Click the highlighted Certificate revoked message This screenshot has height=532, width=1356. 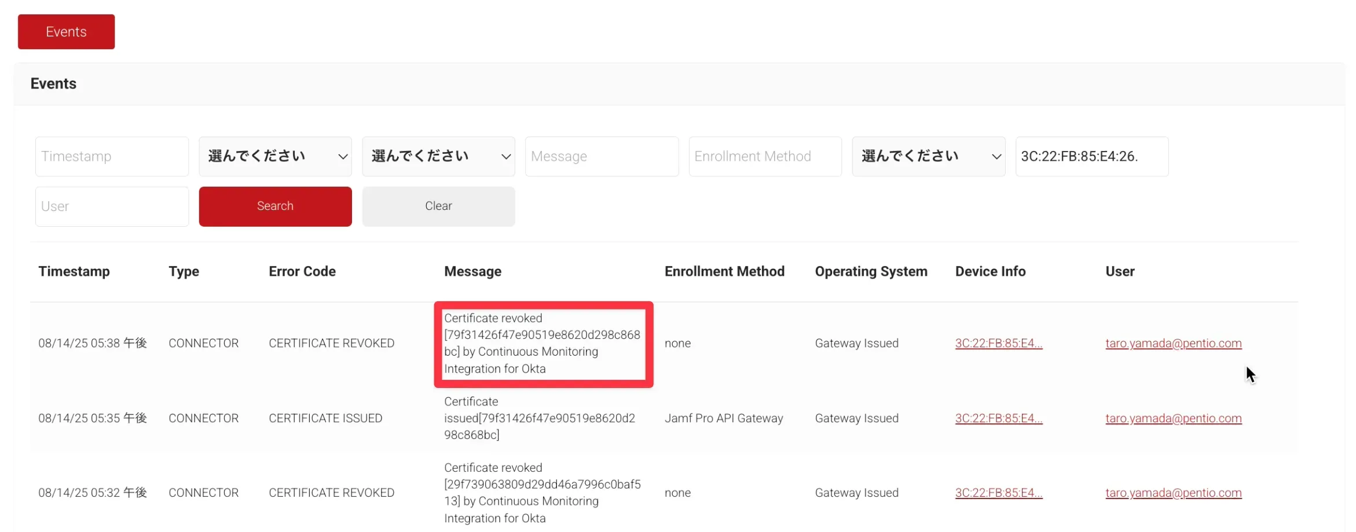click(543, 343)
